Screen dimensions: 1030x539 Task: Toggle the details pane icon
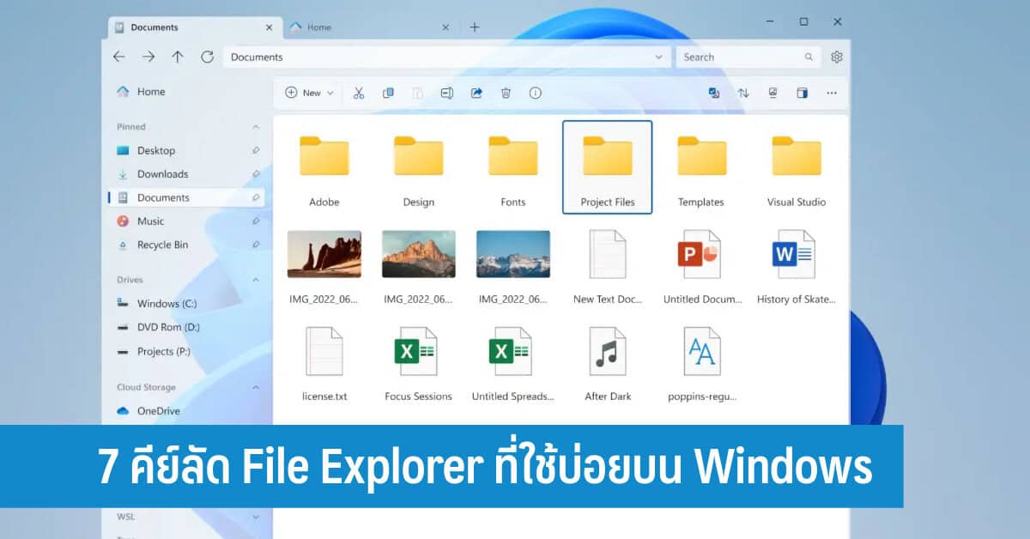[803, 93]
